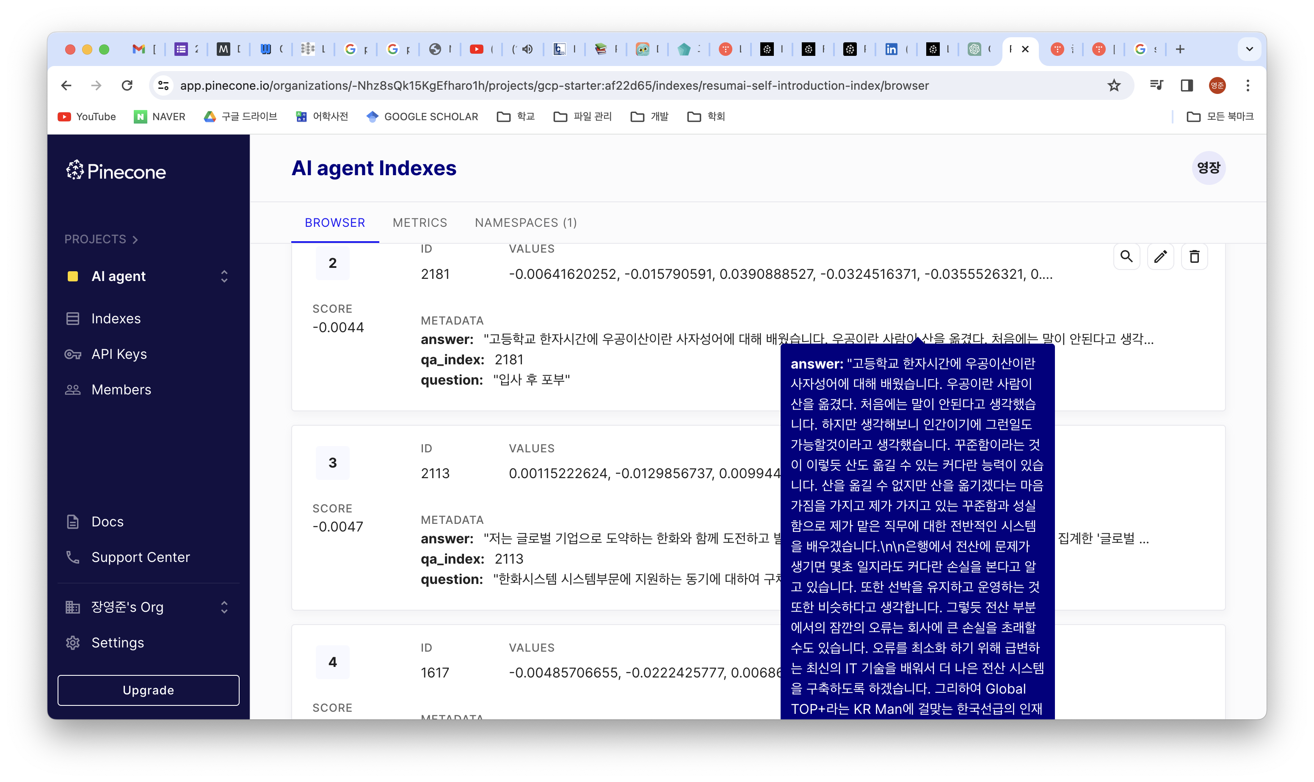Open Chrome three-dot menu
The width and height of the screenshot is (1314, 782).
coord(1247,85)
